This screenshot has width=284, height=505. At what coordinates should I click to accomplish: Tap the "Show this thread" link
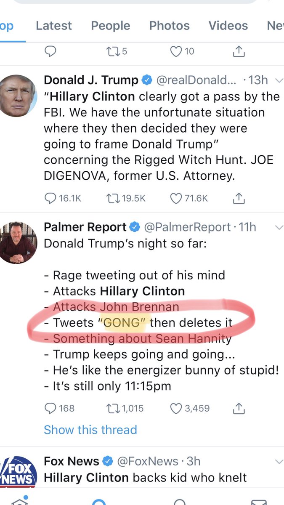pyautogui.click(x=90, y=430)
